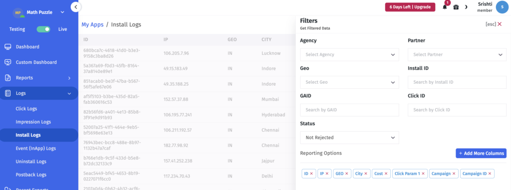This screenshot has height=190, width=511.
Task: Go to Click Logs
Action: pos(26,109)
